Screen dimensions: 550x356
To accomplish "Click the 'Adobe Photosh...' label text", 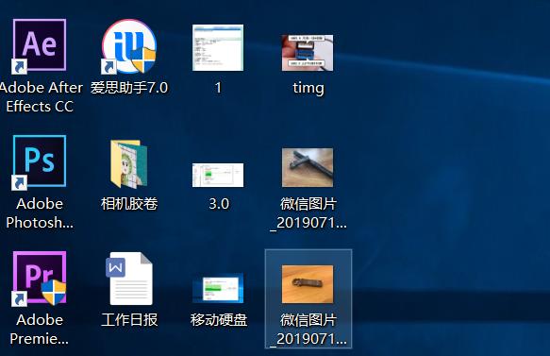I will coord(40,213).
